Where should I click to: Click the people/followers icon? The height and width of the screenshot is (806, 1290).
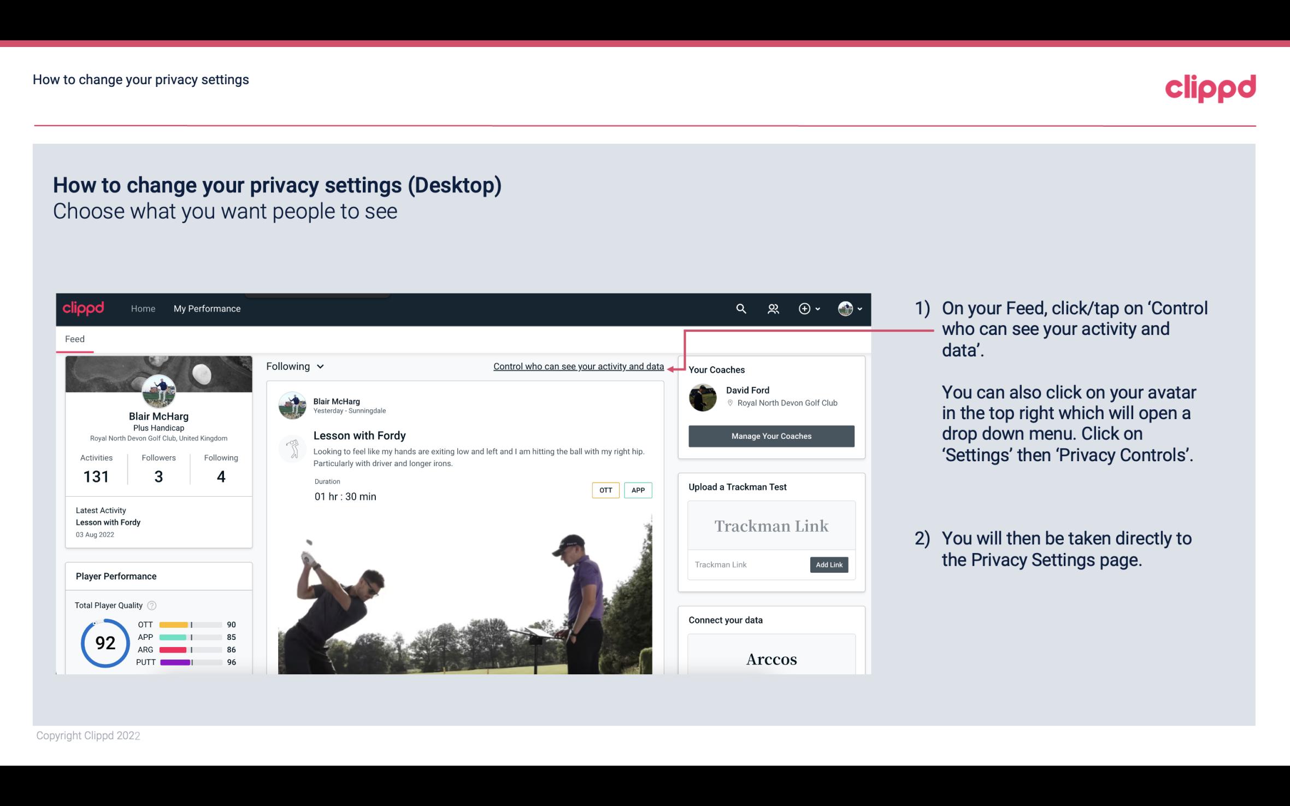(773, 308)
